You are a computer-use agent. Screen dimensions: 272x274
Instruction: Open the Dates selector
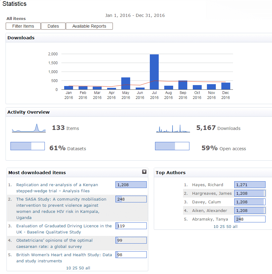tap(53, 26)
